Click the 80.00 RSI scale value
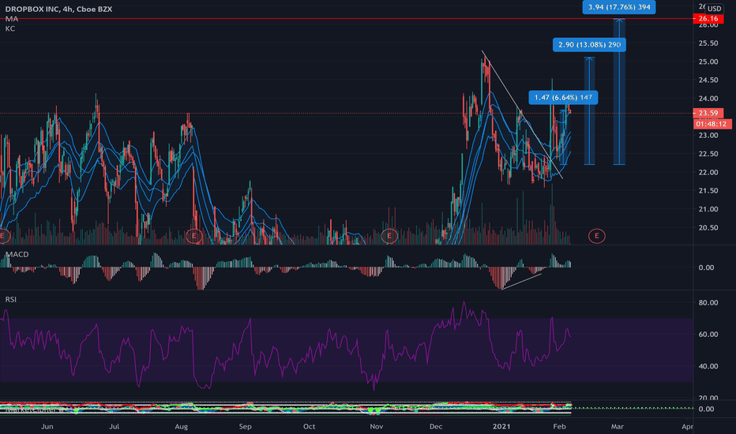 pos(708,303)
